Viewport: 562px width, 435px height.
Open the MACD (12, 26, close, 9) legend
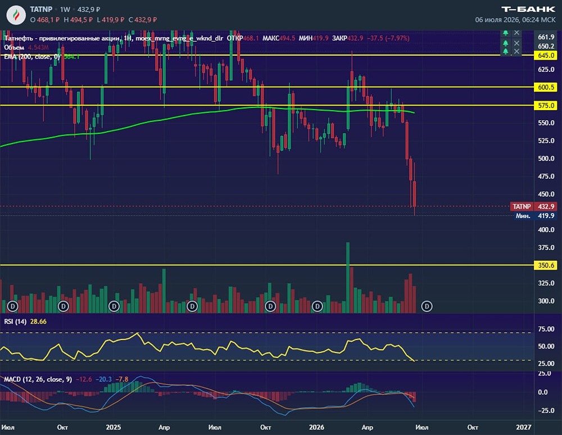point(38,379)
